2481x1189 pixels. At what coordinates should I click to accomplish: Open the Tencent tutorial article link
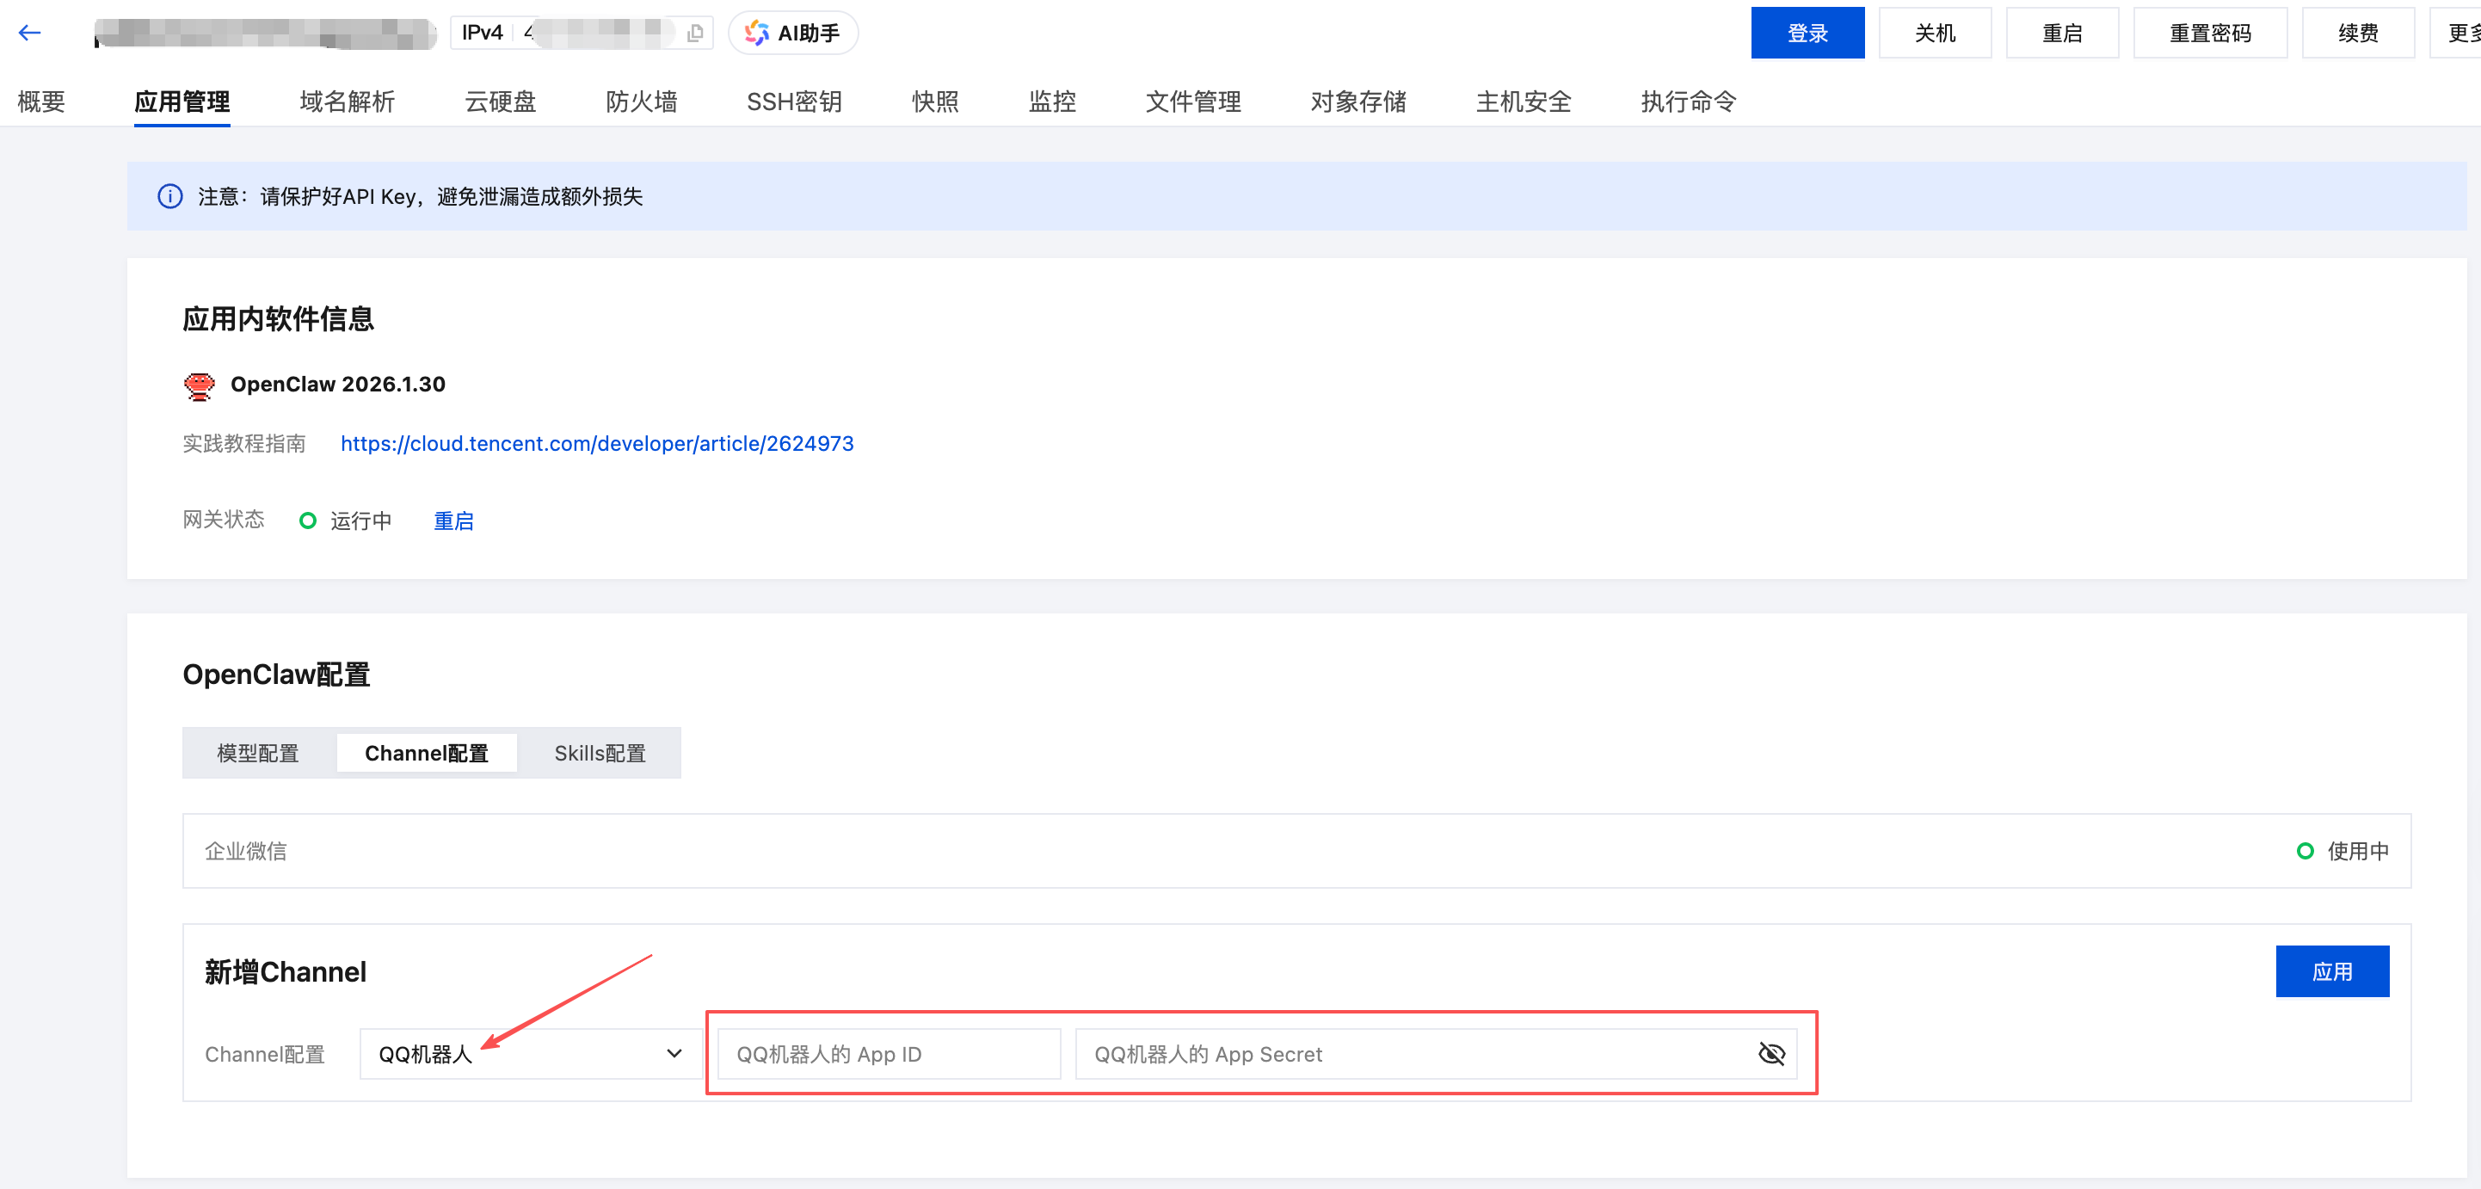coord(596,444)
